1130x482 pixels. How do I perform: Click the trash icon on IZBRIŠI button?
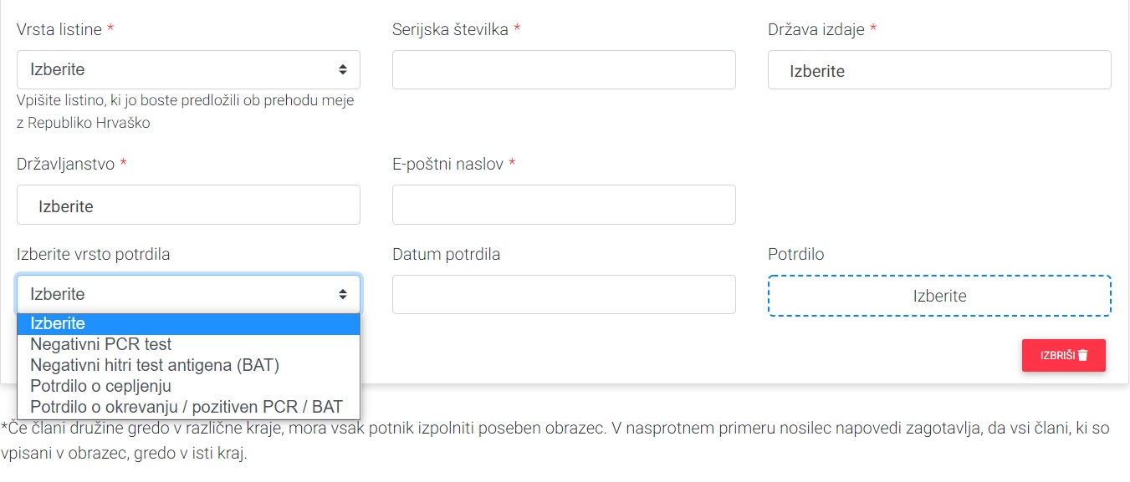pos(1082,355)
